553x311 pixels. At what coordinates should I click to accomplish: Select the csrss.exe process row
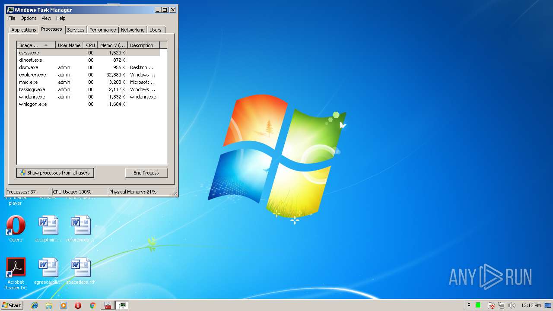pos(89,53)
